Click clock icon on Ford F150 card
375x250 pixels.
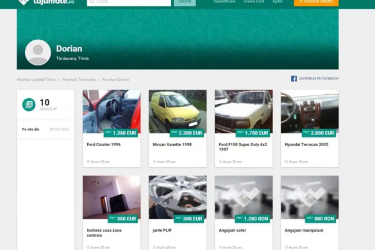[x=221, y=162]
